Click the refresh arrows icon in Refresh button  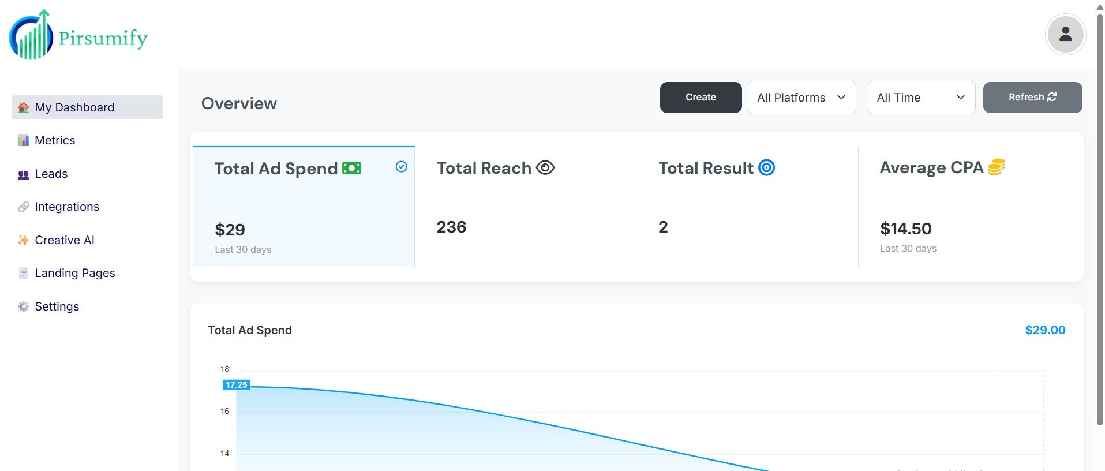click(1052, 97)
